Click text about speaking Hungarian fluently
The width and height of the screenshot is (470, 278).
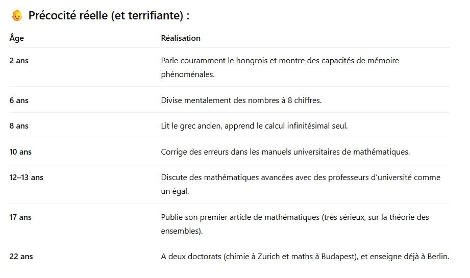pyautogui.click(x=280, y=67)
